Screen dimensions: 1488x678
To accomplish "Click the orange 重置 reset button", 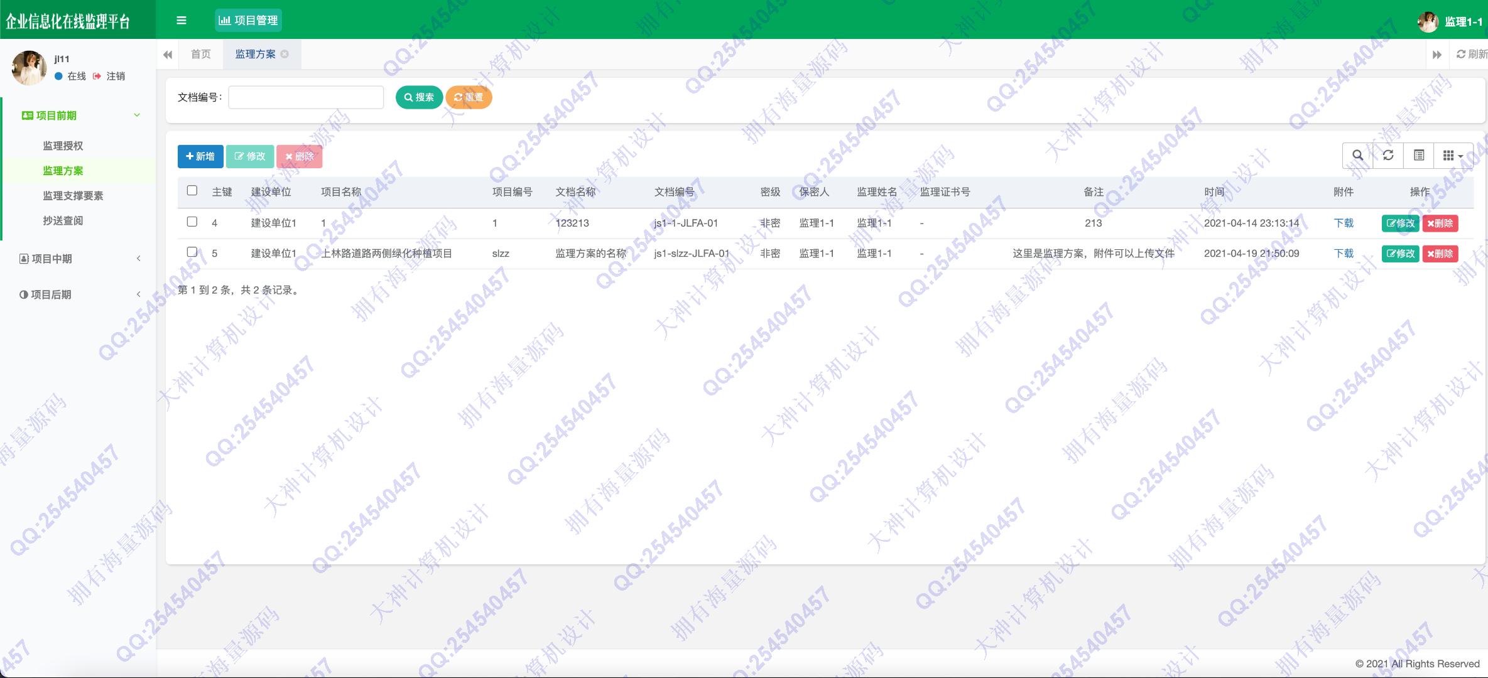I will tap(469, 97).
